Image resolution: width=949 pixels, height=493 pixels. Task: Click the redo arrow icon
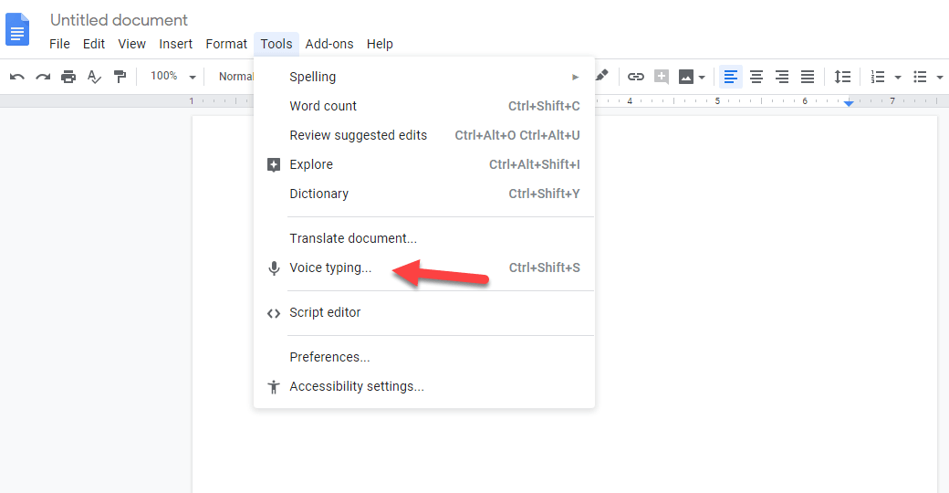tap(42, 77)
